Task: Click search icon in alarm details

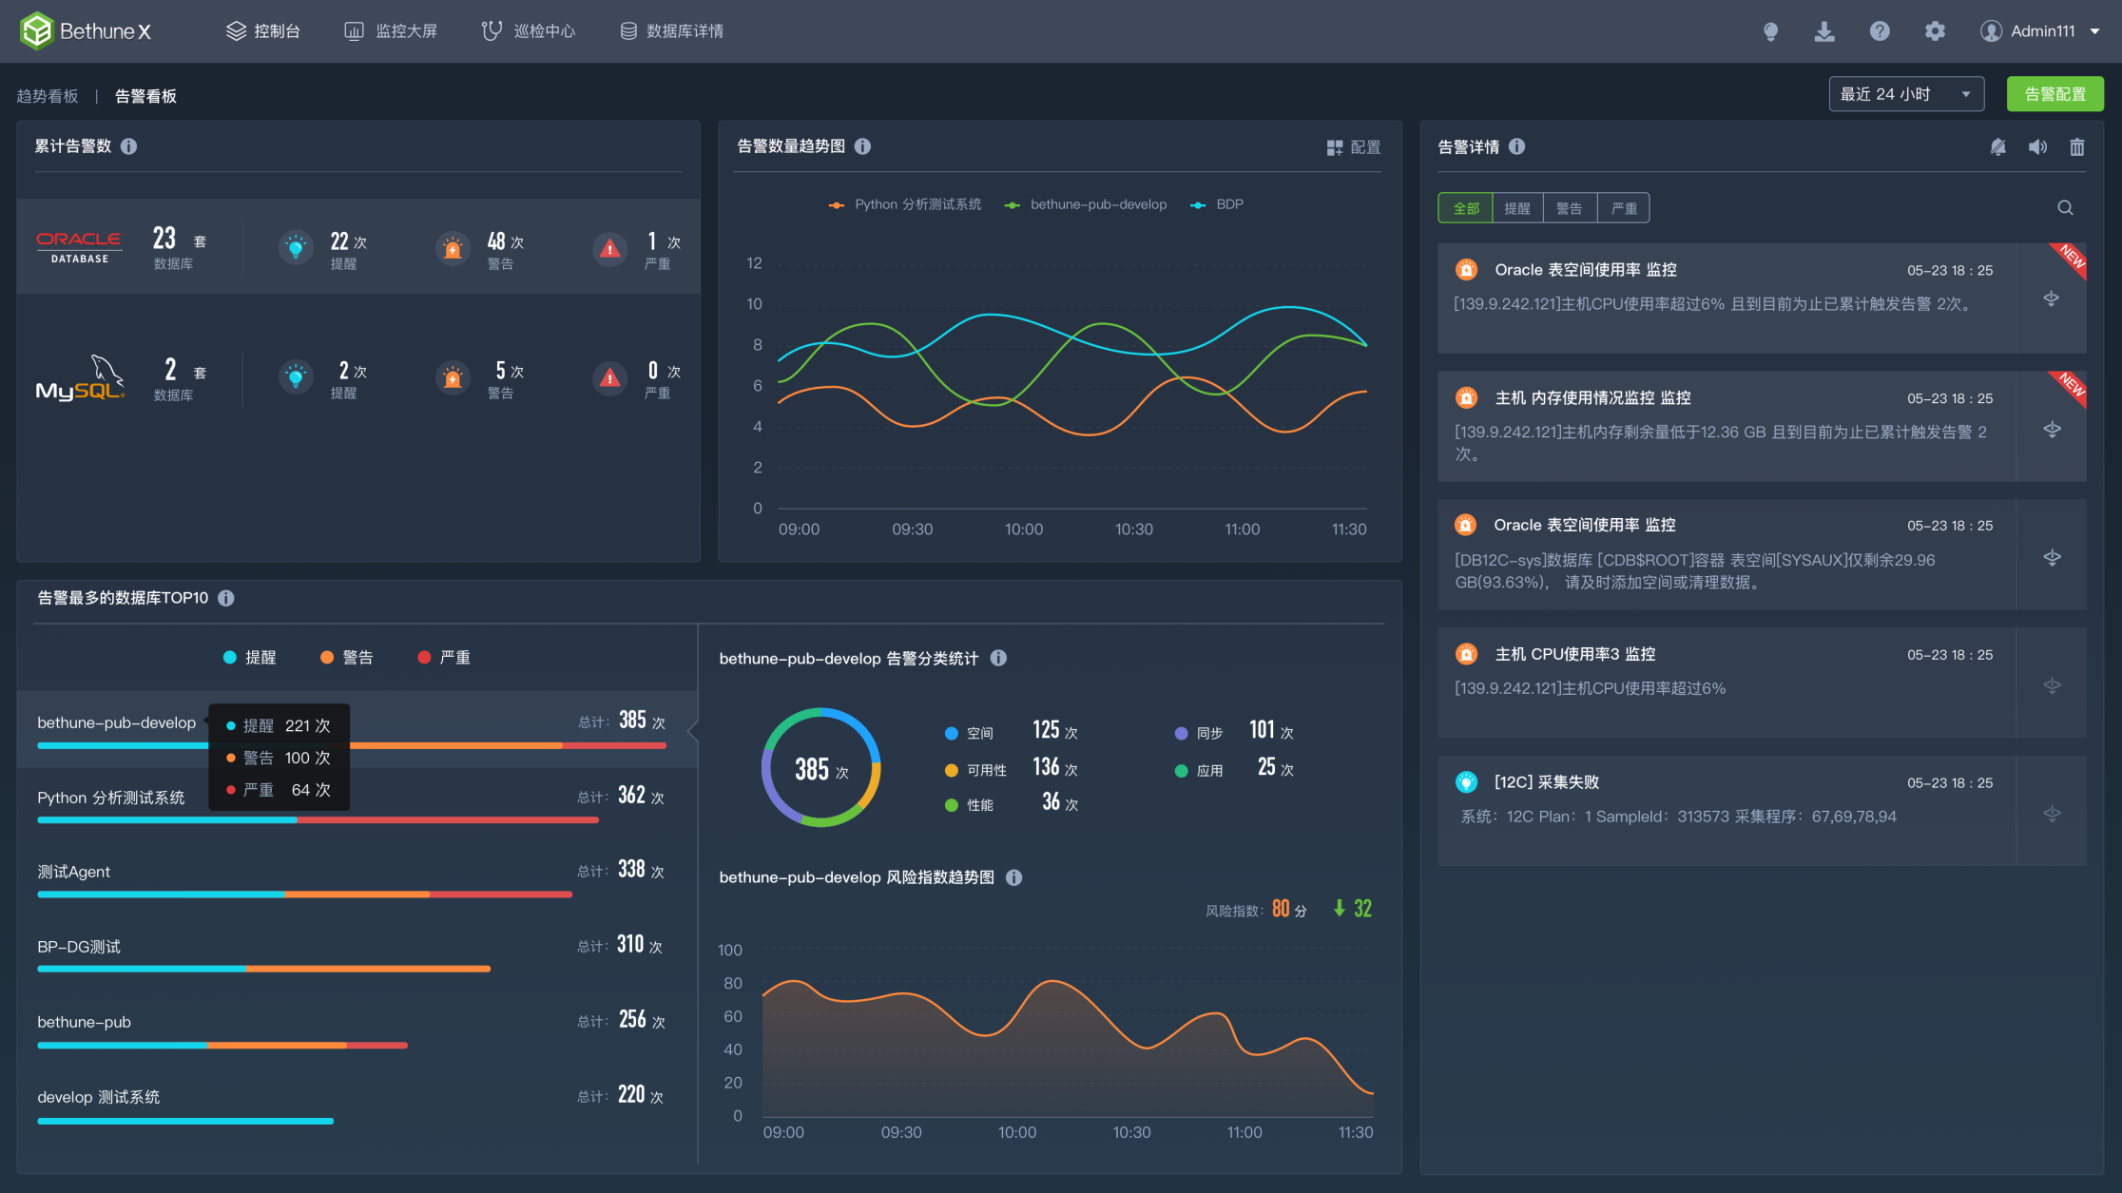Action: (x=2065, y=208)
